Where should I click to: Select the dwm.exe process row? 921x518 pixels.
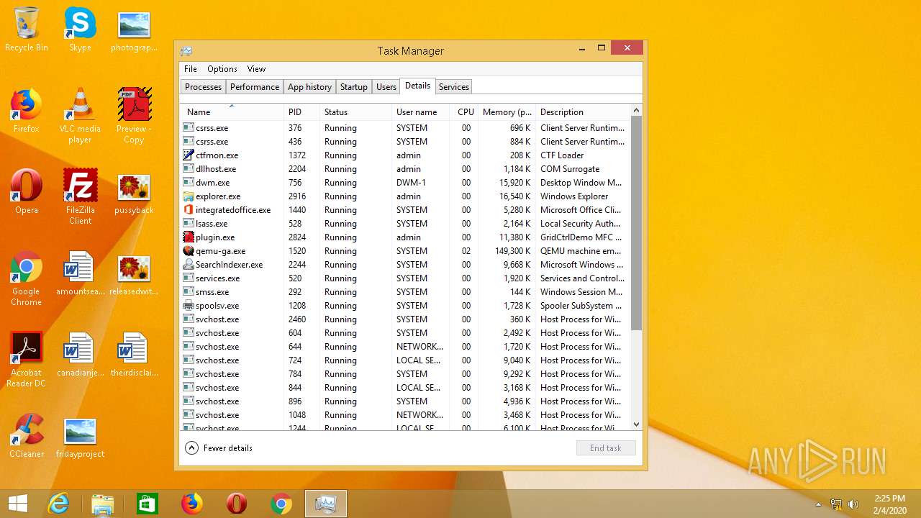(x=405, y=183)
